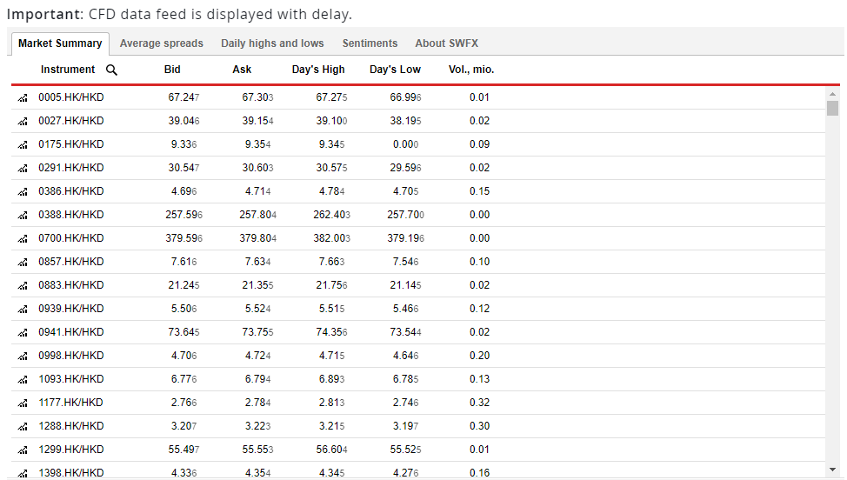Click the vertical scrollbar thumb
847x480 pixels.
coord(833,109)
